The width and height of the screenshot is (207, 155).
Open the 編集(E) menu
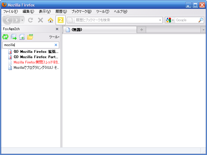[28, 12]
